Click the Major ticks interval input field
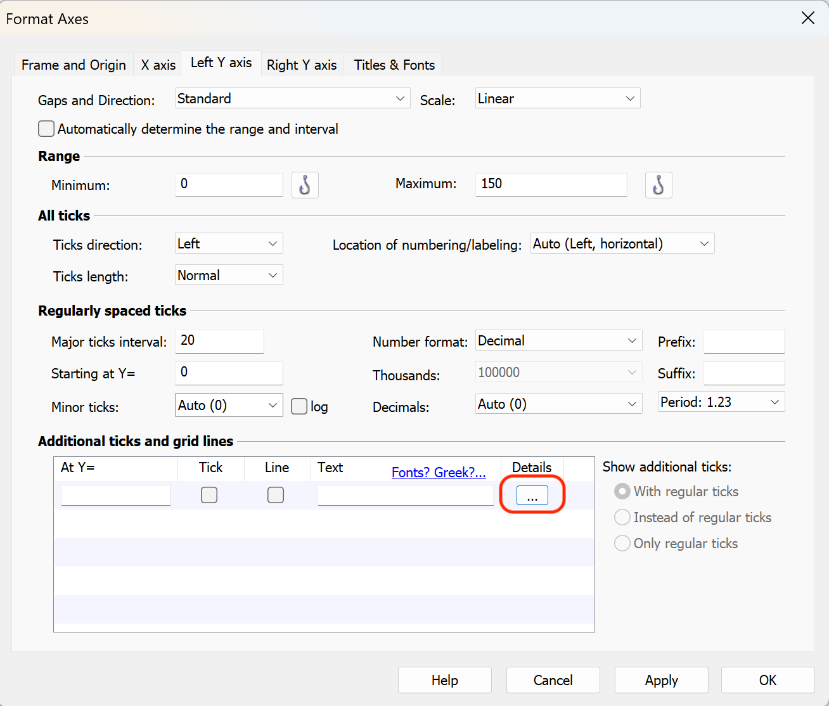The width and height of the screenshot is (829, 706). 219,342
